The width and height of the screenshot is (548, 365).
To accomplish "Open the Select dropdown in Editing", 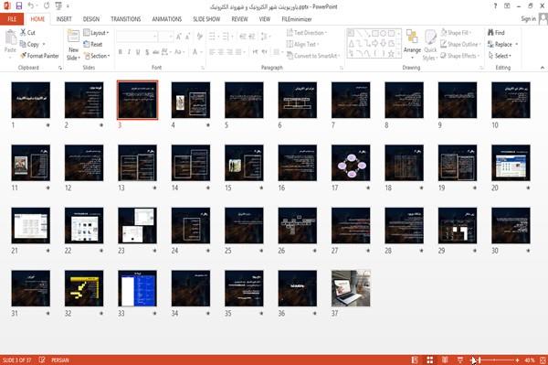I will pyautogui.click(x=500, y=56).
